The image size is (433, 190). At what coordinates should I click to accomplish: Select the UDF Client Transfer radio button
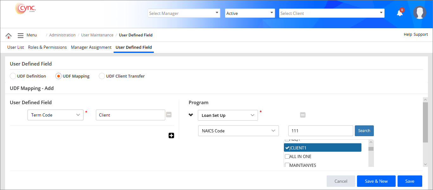click(102, 76)
